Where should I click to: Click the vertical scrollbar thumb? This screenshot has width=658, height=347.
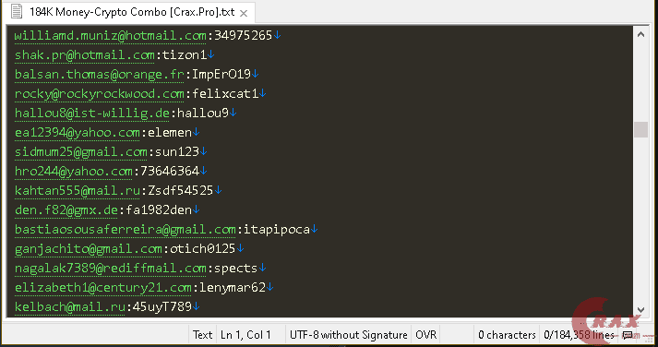(640, 129)
